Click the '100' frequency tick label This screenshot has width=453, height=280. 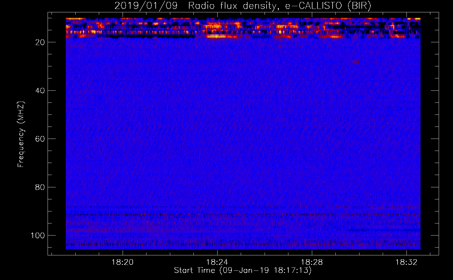pyautogui.click(x=38, y=235)
